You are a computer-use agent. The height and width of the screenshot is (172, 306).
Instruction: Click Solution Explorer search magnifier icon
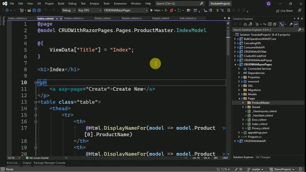300,30
